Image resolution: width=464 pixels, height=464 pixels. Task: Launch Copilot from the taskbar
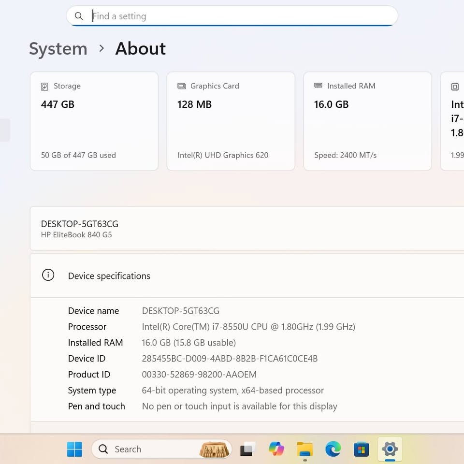[x=276, y=449]
